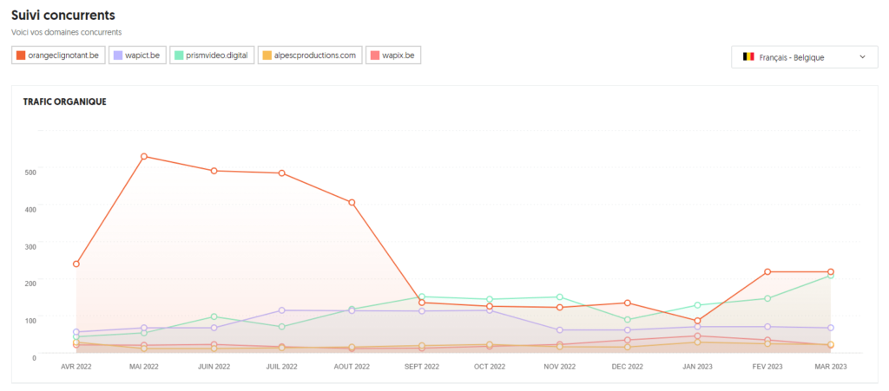Click the orange data point at JUIL 2022
This screenshot has width=889, height=391.
[x=282, y=173]
